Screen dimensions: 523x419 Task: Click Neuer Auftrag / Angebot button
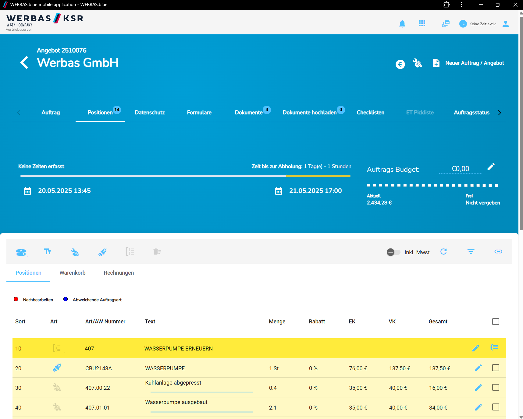tap(468, 63)
